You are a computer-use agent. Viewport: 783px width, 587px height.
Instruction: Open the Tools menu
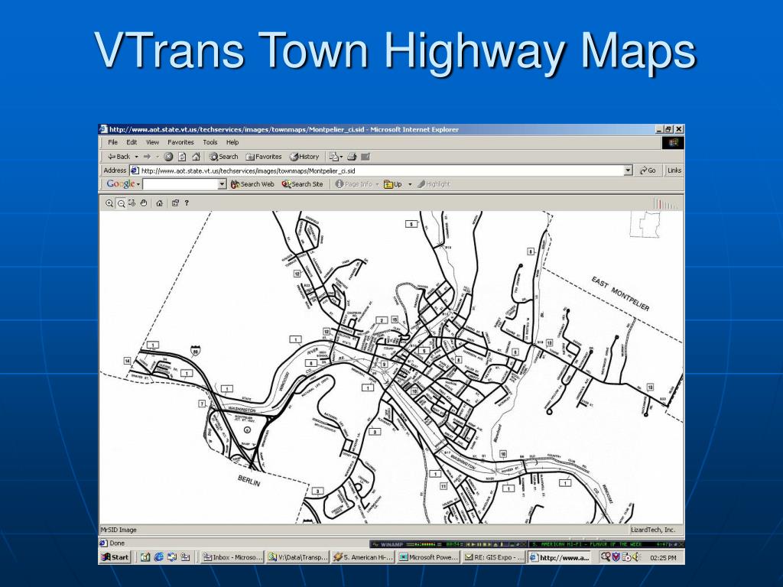click(x=210, y=142)
